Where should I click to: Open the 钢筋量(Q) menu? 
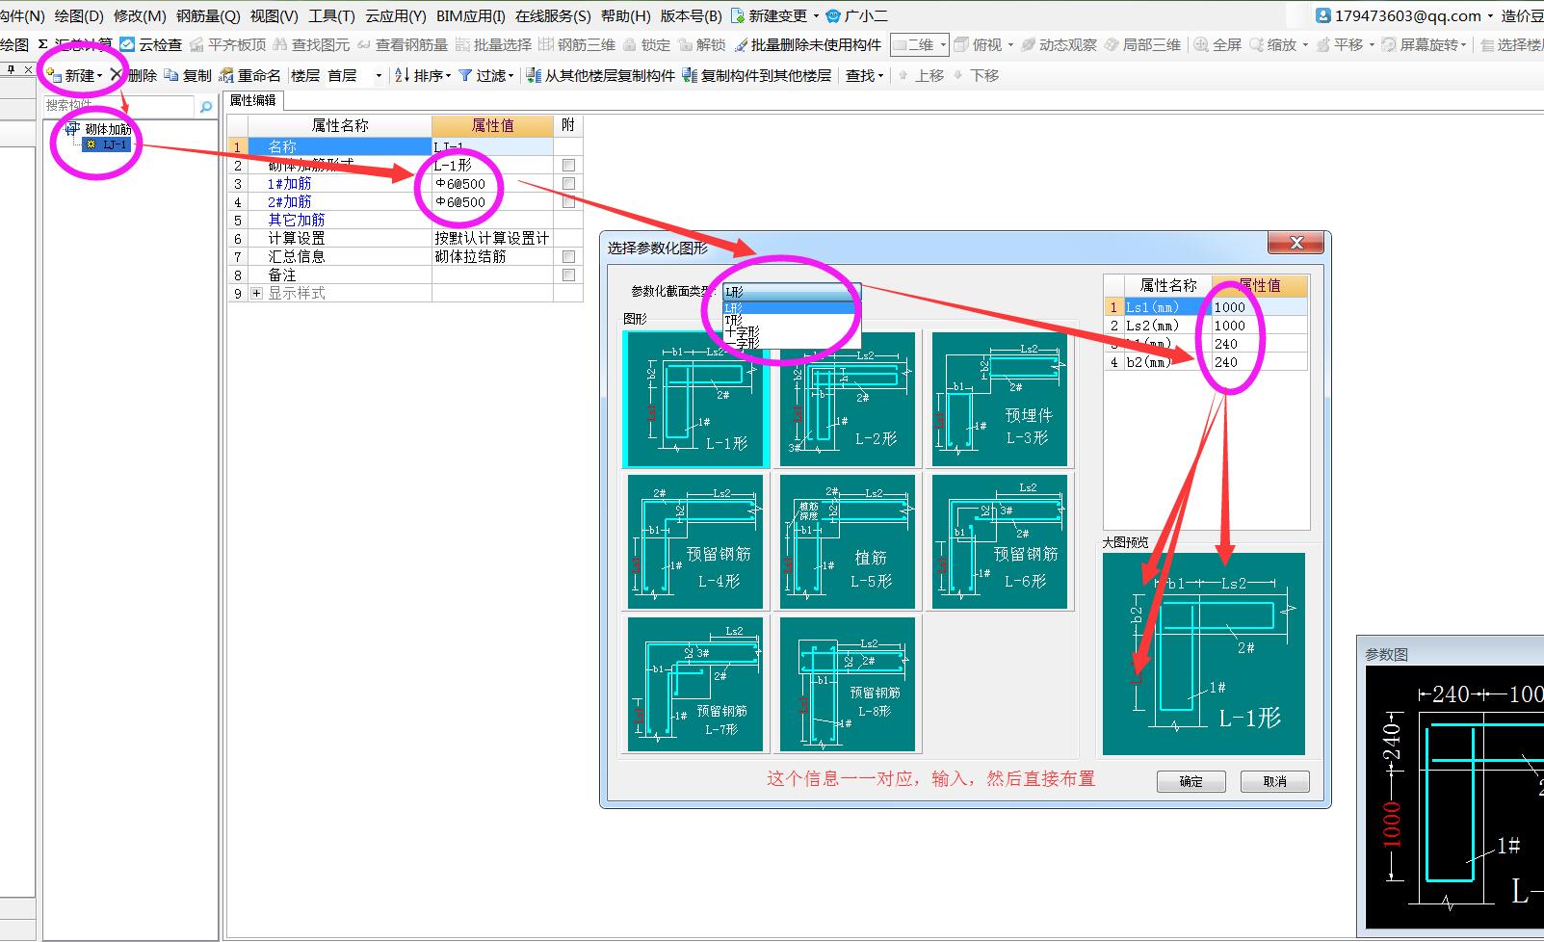208,15
